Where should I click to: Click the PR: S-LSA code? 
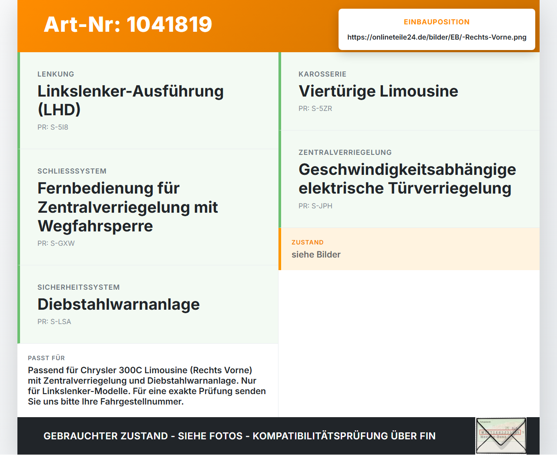[54, 321]
